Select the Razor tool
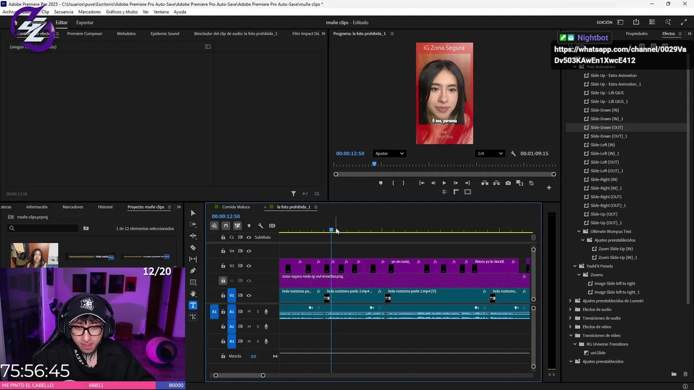 tap(193, 248)
